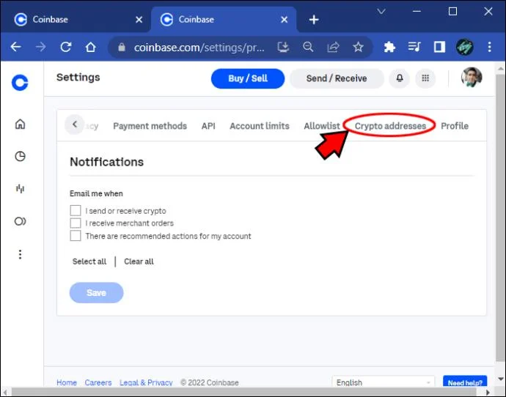Close the first Coinbase tab
The width and height of the screenshot is (506, 397).
click(139, 20)
